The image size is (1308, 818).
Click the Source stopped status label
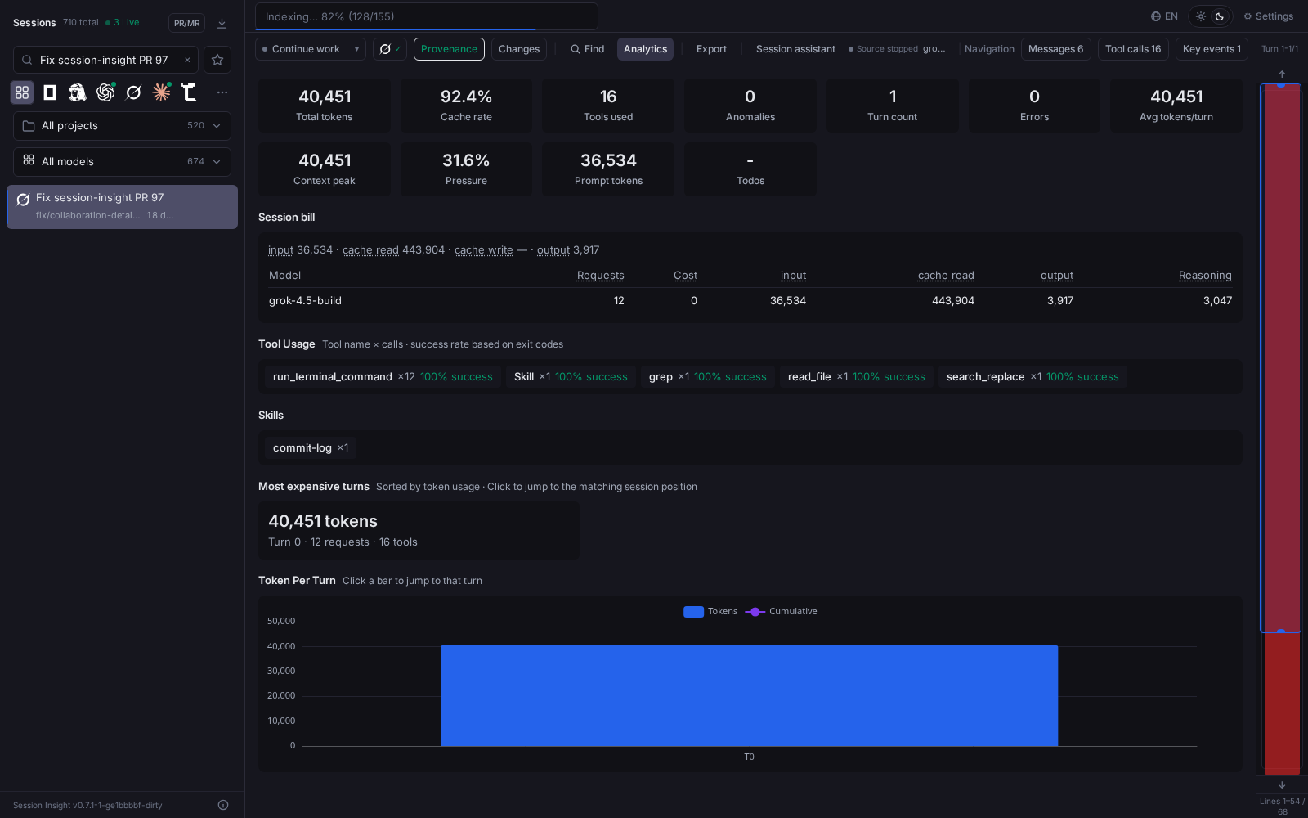pyautogui.click(x=883, y=49)
